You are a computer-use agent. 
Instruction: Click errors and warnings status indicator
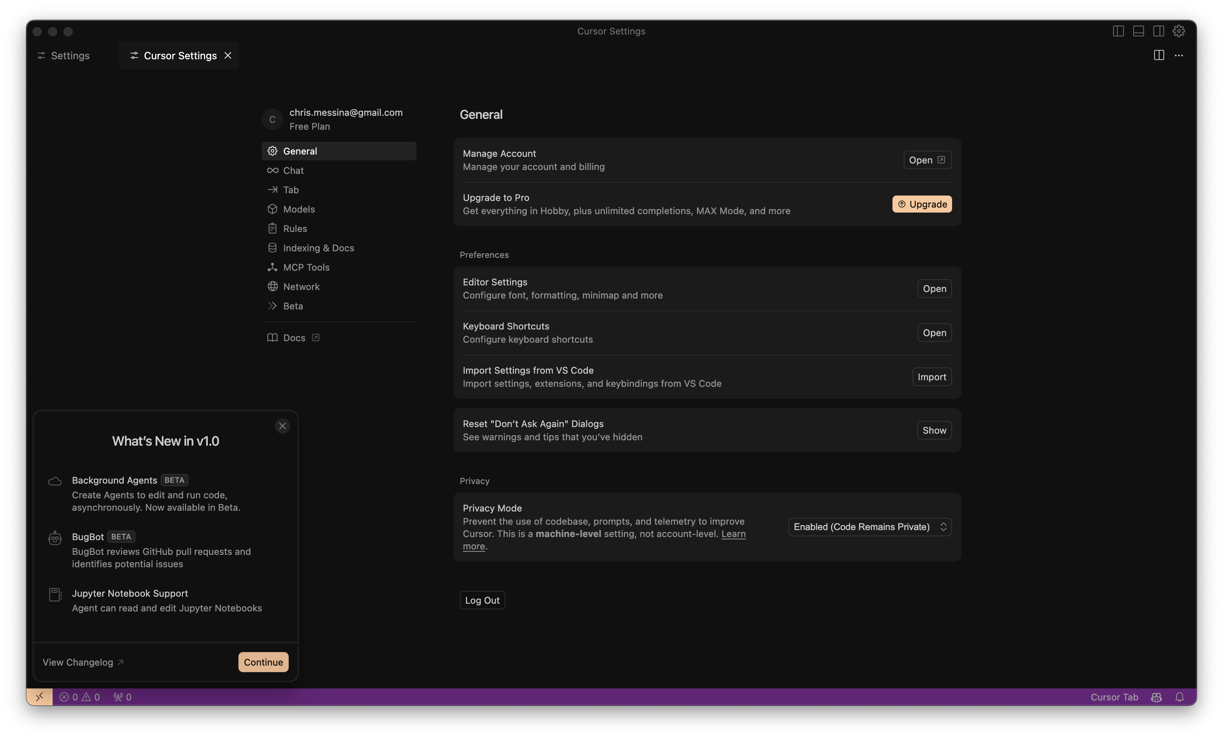click(79, 697)
